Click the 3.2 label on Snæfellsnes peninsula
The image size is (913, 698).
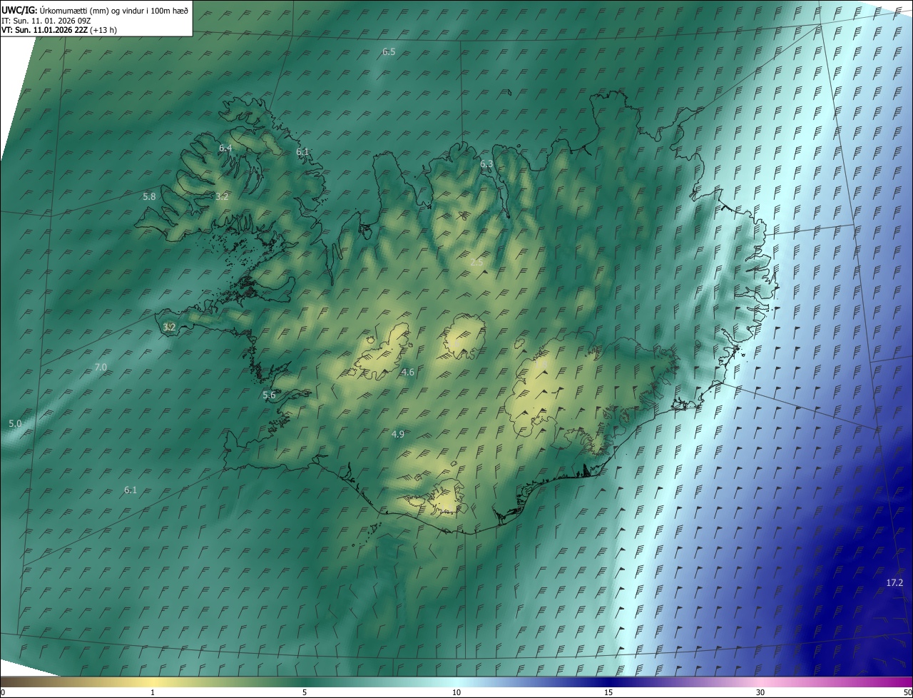coord(169,328)
